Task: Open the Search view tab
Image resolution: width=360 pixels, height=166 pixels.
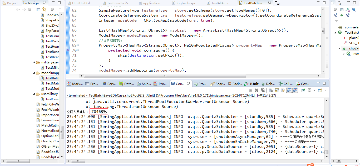Action: click(x=218, y=84)
